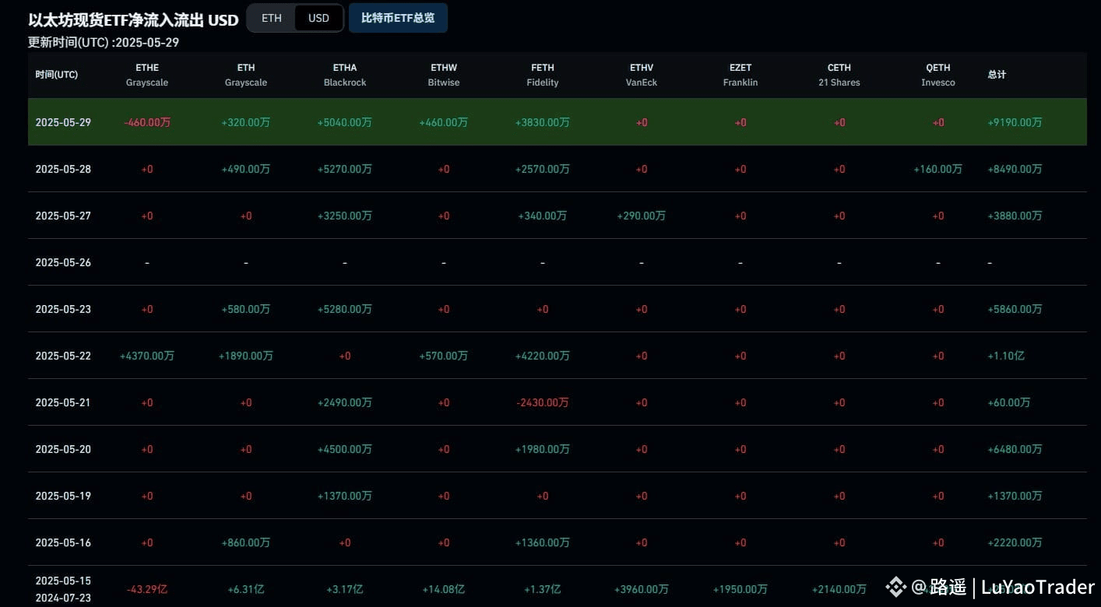Select the 2025-05-19 date cell
Image resolution: width=1101 pixels, height=607 pixels.
click(63, 496)
